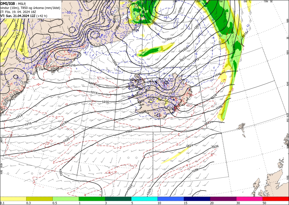Pick the blue 10 mm legend swatch

click(171, 199)
